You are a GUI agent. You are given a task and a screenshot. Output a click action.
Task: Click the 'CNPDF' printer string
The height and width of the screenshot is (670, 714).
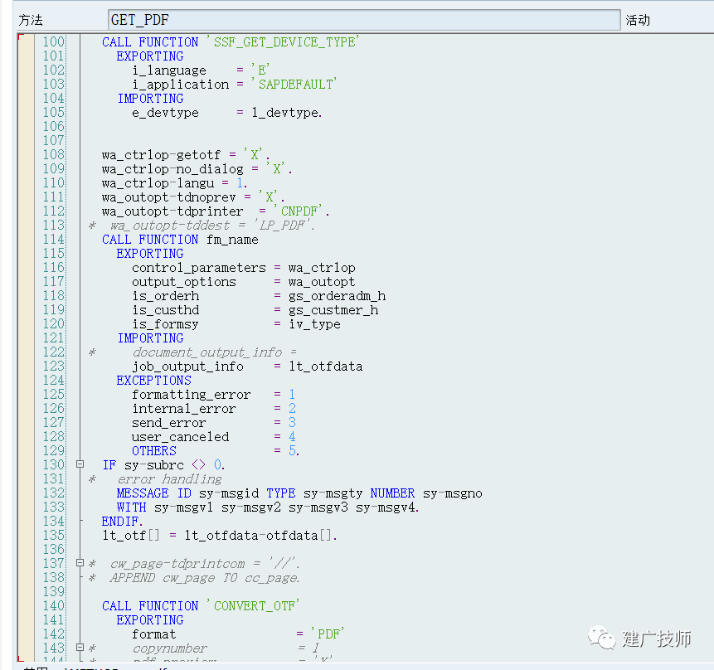click(x=298, y=211)
